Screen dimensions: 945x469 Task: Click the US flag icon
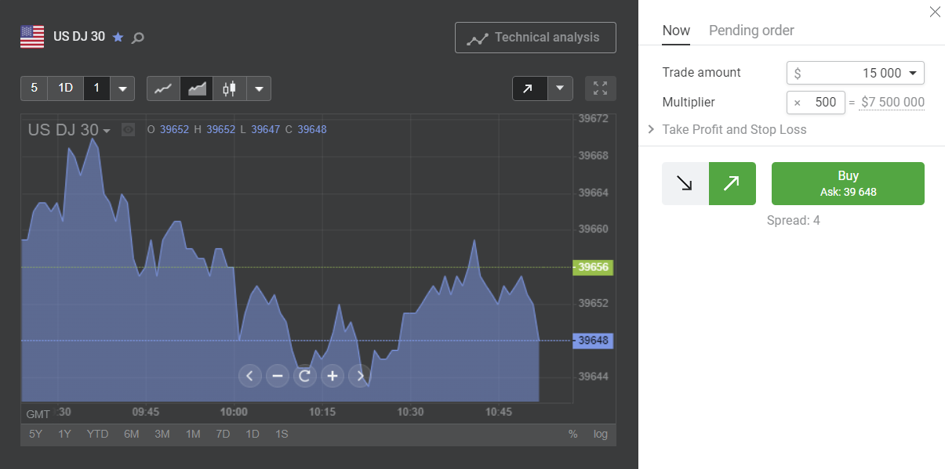[x=32, y=37]
